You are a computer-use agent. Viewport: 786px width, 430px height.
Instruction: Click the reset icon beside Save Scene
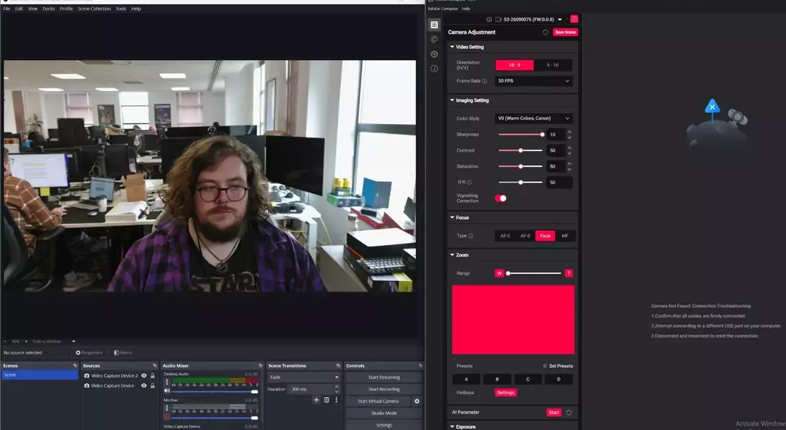(546, 32)
